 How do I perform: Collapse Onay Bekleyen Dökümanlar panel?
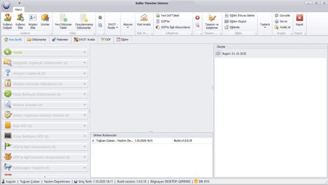(84, 94)
